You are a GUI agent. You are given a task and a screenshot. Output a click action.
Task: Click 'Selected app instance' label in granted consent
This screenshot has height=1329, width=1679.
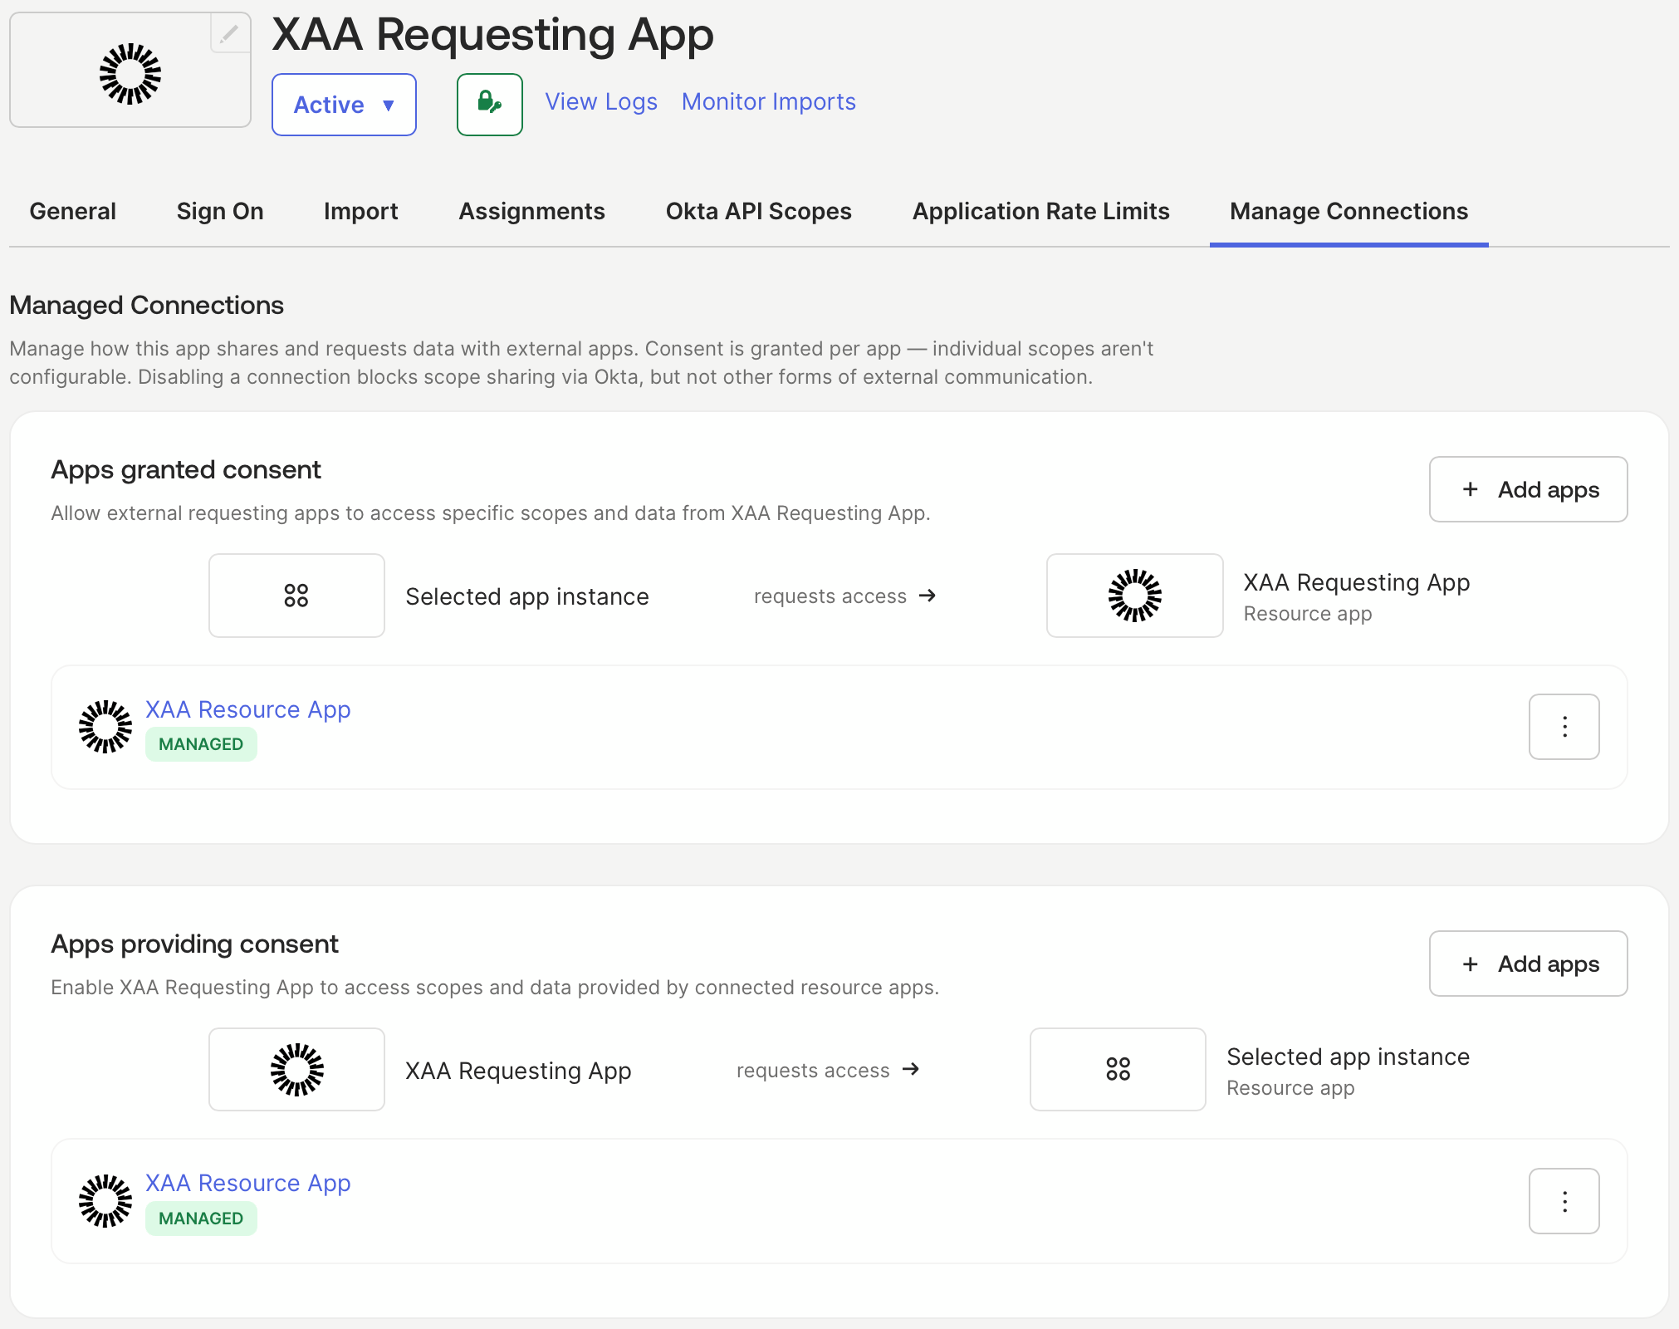pyautogui.click(x=527, y=596)
